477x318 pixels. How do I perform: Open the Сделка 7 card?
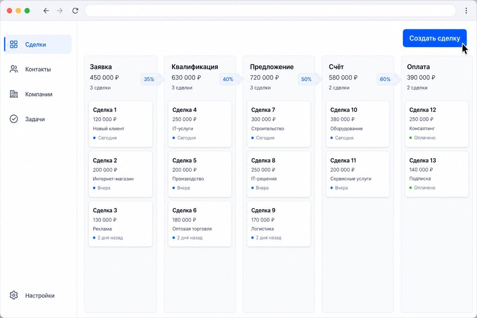point(279,124)
